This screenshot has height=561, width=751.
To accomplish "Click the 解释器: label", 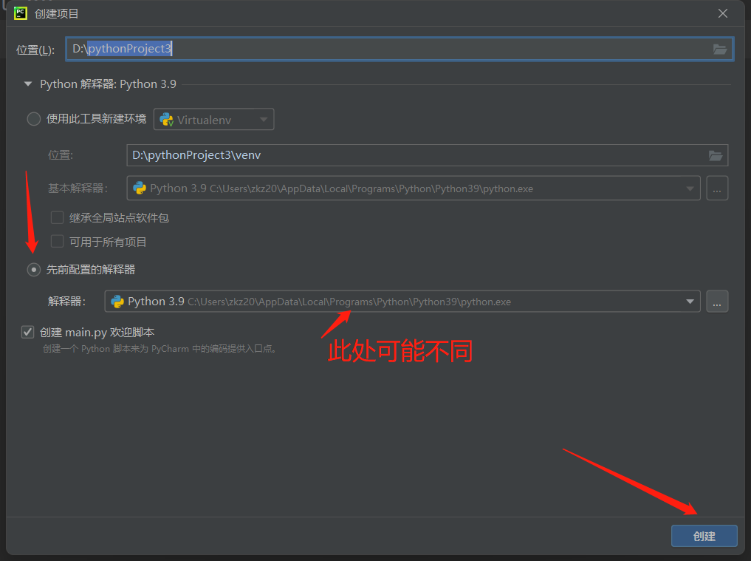I will (66, 301).
